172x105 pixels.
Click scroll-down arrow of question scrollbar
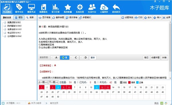coord(170,78)
